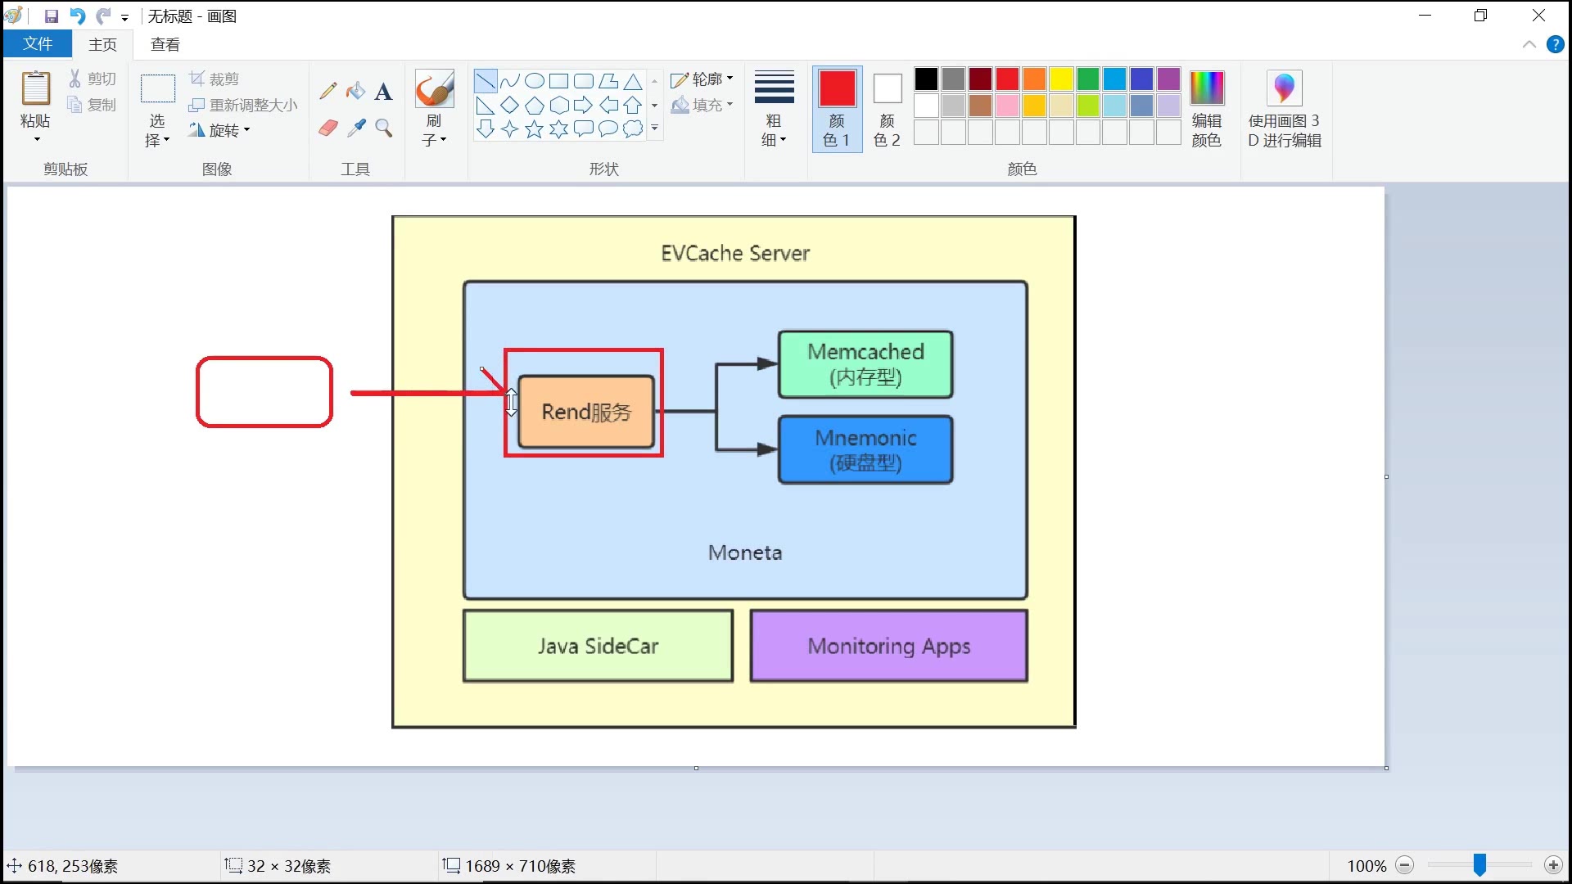Switch to the Home tab
The width and height of the screenshot is (1572, 884).
click(x=103, y=44)
